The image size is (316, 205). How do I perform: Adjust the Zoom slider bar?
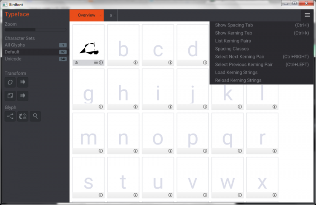(x=35, y=30)
